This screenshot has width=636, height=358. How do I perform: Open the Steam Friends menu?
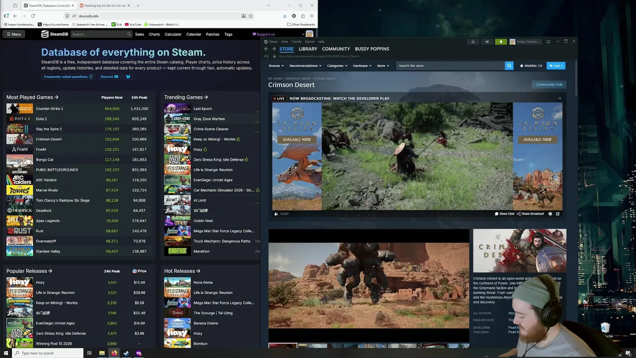tap(296, 42)
